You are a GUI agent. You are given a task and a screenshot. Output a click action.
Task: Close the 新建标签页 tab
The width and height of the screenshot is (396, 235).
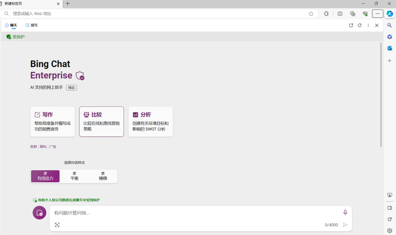58,4
